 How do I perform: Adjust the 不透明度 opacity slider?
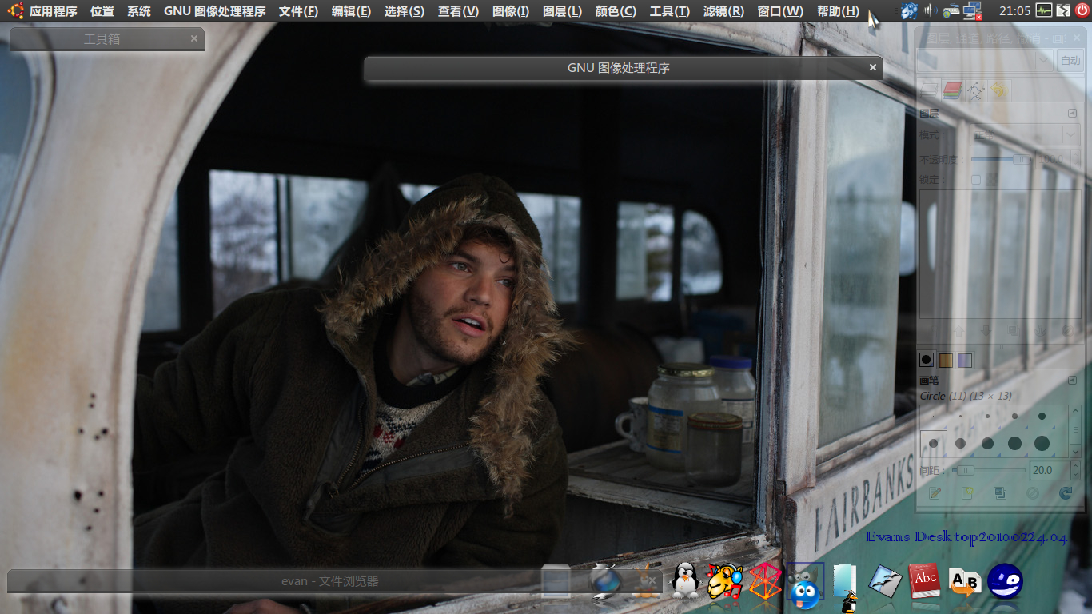(1001, 159)
